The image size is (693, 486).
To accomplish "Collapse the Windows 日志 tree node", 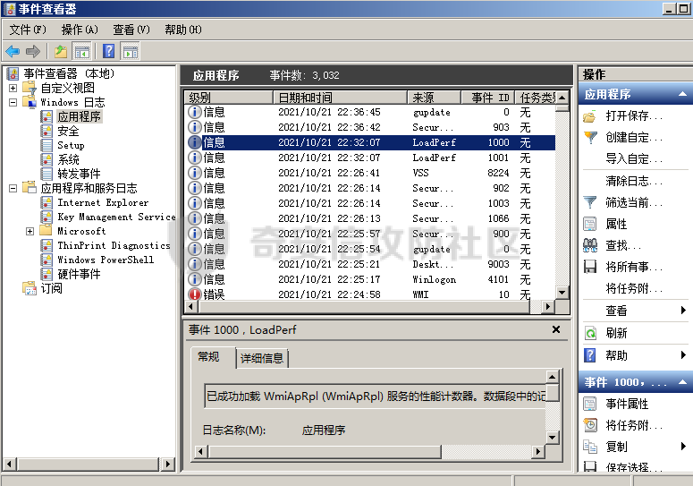I will [13, 103].
